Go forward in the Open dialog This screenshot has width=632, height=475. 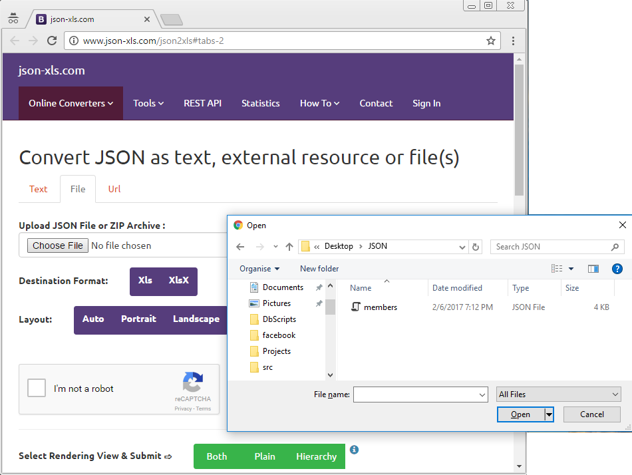260,247
